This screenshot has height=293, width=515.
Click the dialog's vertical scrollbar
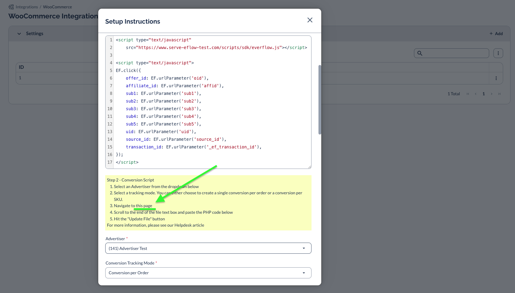tap(320, 100)
